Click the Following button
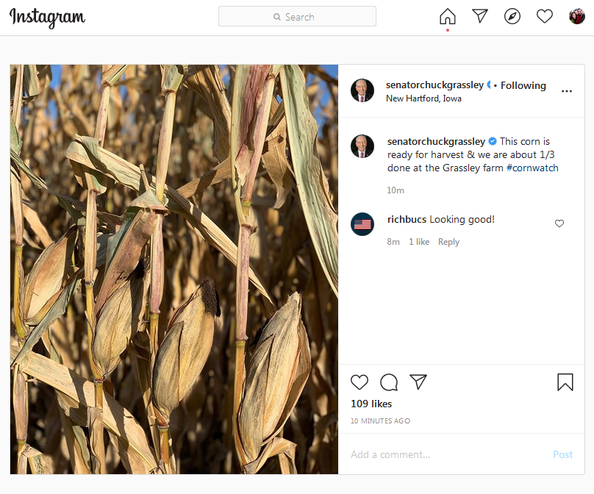The height and width of the screenshot is (494, 594). click(523, 85)
